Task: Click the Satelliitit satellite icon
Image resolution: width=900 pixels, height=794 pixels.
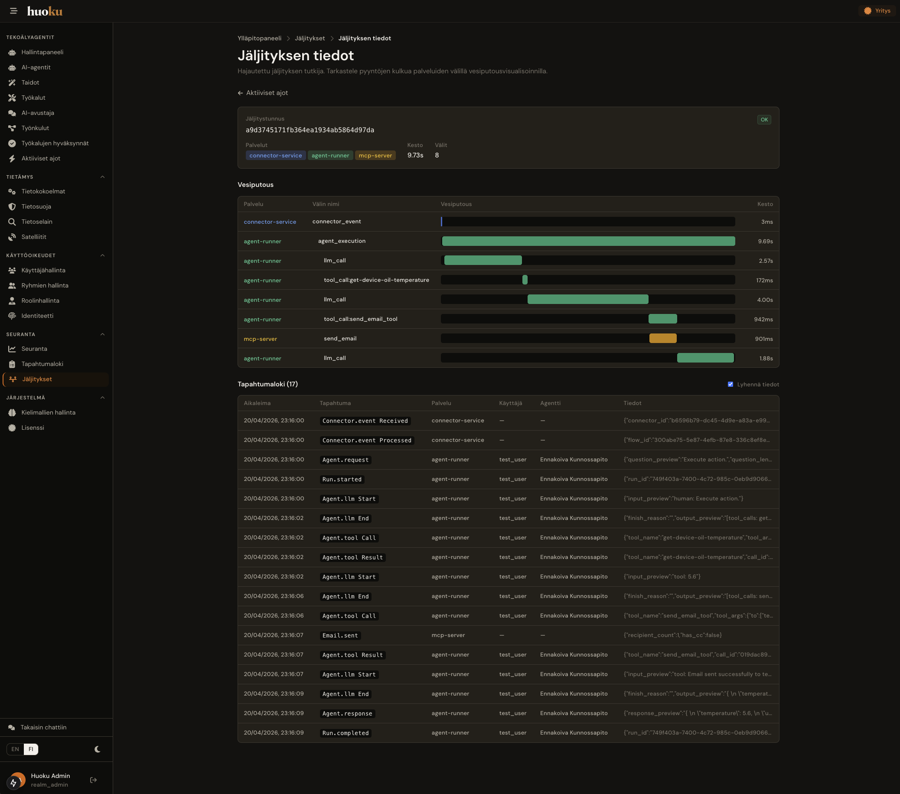Action: pos(12,237)
